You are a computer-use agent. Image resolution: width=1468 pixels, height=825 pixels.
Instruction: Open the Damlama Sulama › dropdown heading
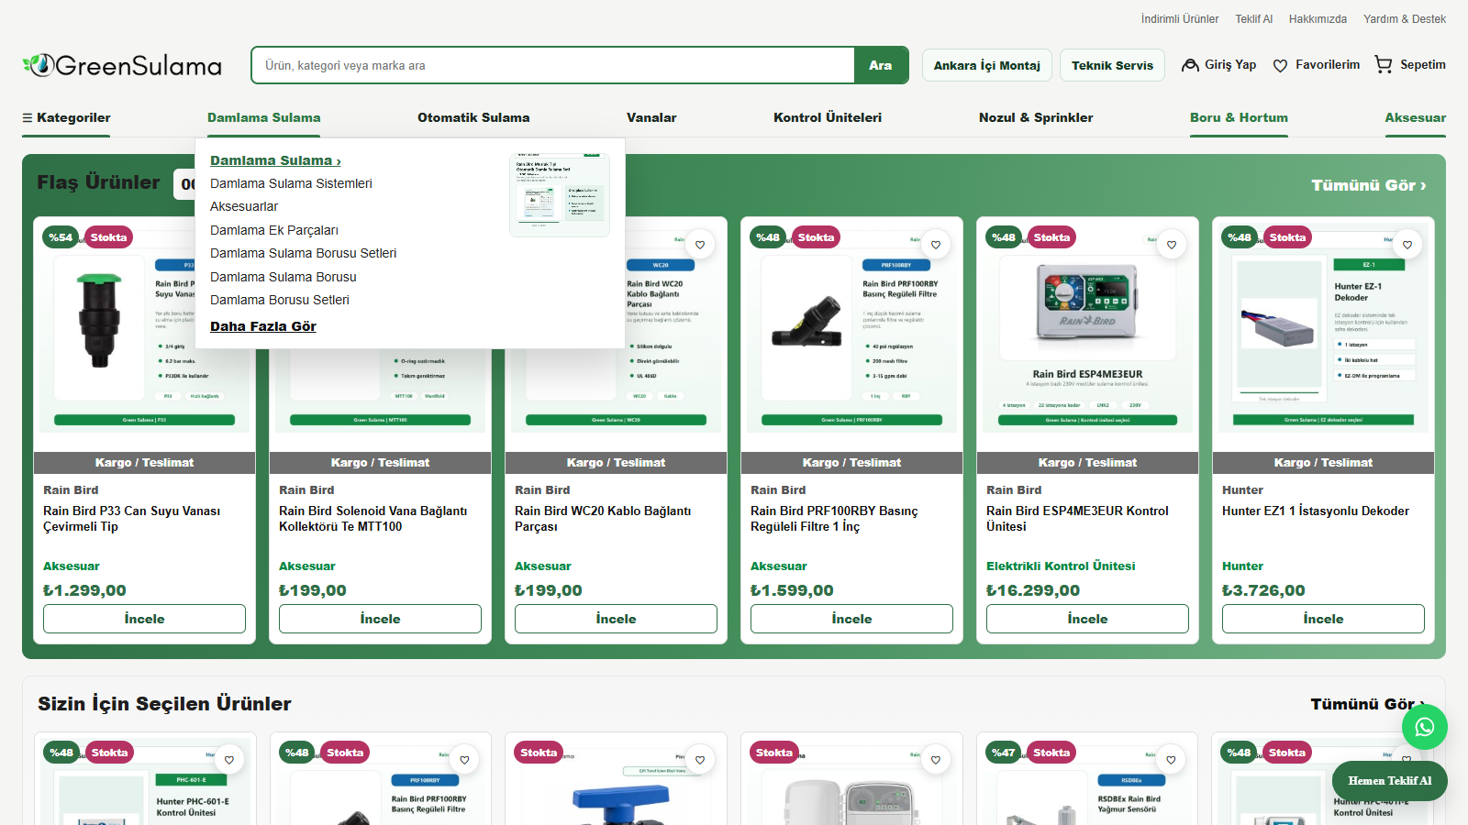click(x=275, y=160)
